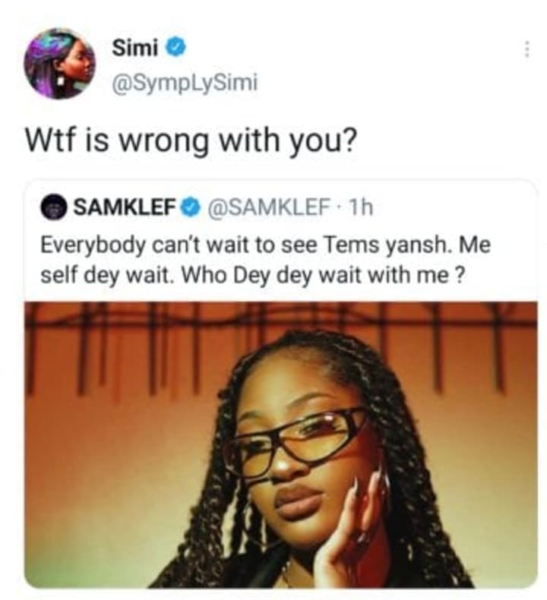Click Simi's blue verified badge
This screenshot has width=547, height=600.
click(x=175, y=48)
